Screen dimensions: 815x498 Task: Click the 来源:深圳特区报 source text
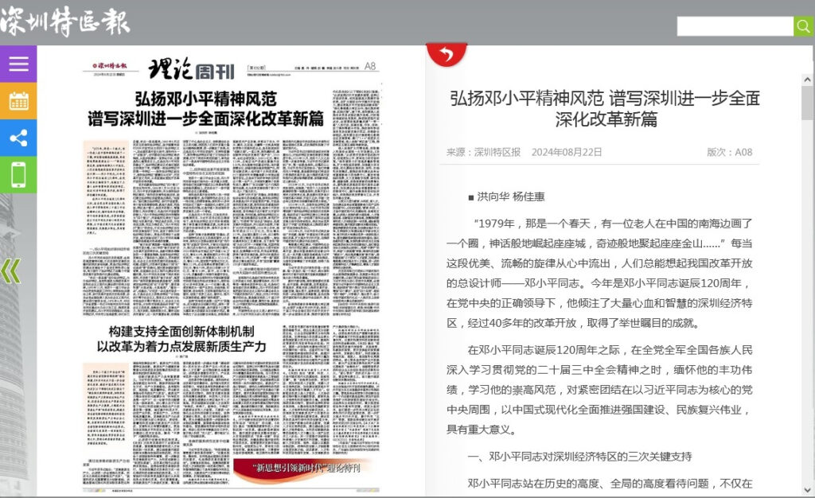coord(483,152)
